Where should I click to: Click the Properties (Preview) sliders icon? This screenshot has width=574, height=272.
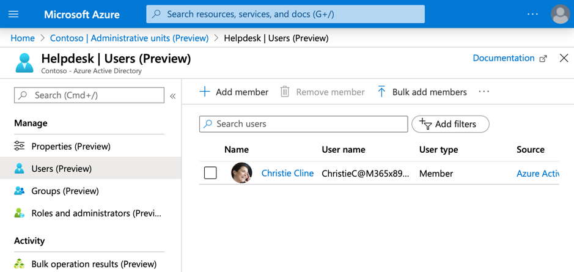pos(19,146)
